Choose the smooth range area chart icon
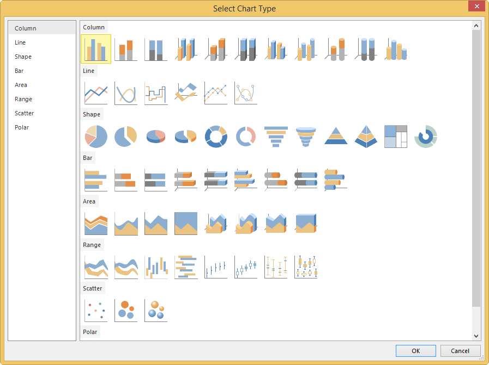The height and width of the screenshot is (365, 489). tap(126, 267)
